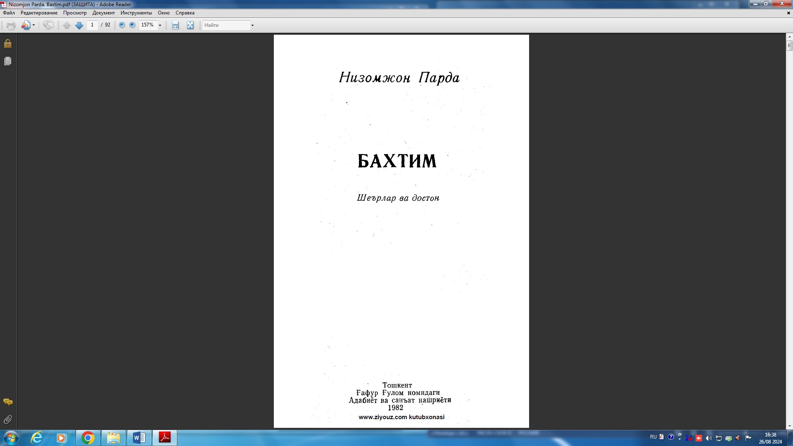Click the blue help question-mark tray icon
The width and height of the screenshot is (793, 446).
(671, 437)
